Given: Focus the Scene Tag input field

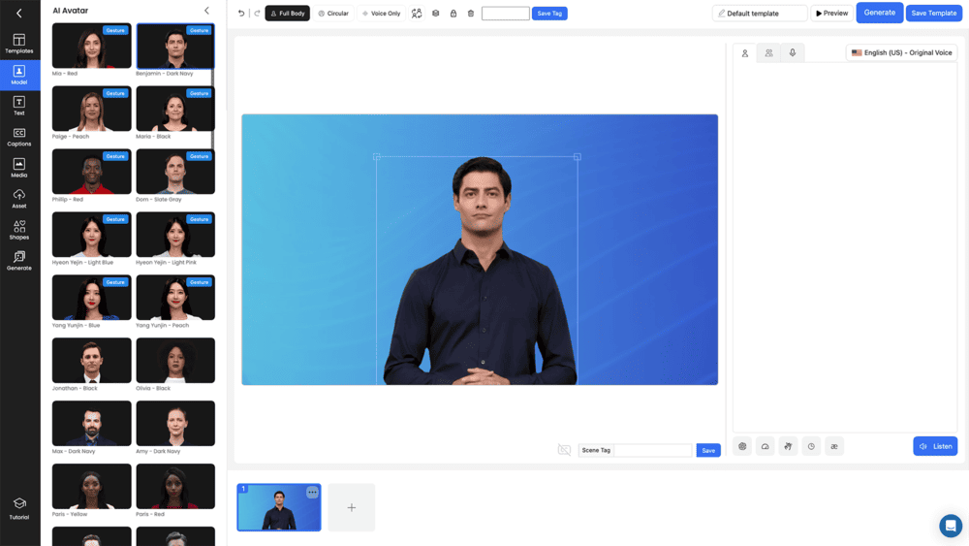Looking at the screenshot, I should tap(653, 450).
